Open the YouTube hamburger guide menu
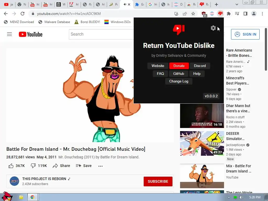The width and height of the screenshot is (268, 201). tap(9, 34)
